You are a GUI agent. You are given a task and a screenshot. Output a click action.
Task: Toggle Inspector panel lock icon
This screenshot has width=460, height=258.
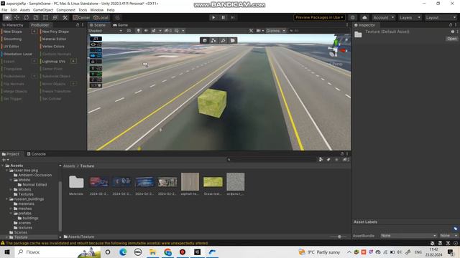[451, 25]
